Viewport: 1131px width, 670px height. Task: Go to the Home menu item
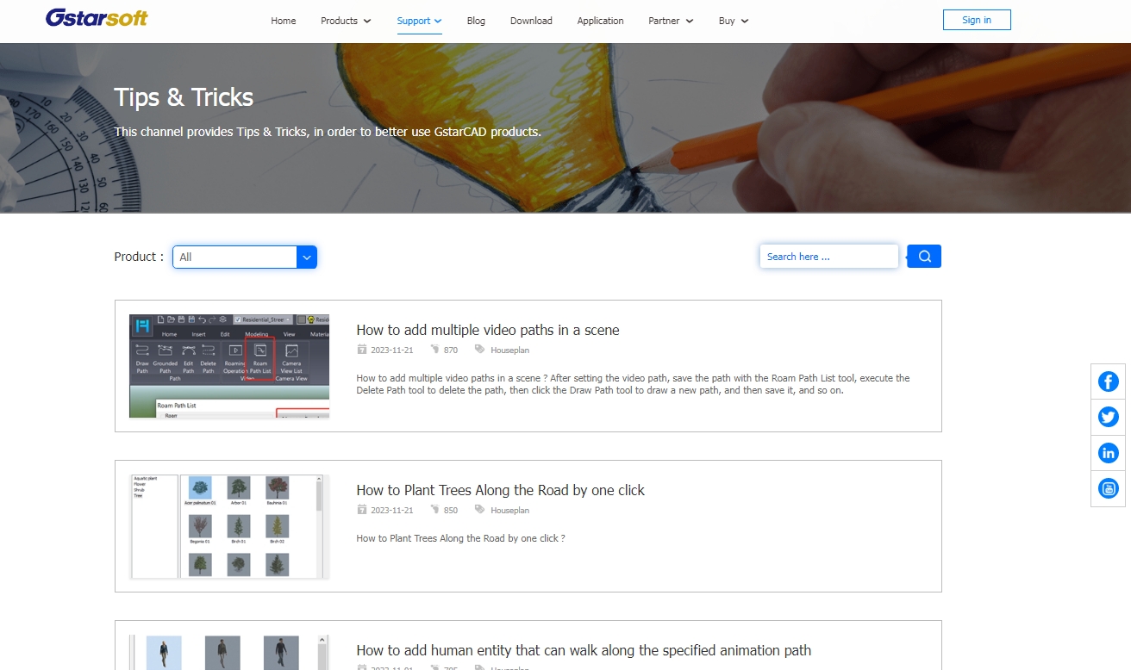[x=284, y=21]
